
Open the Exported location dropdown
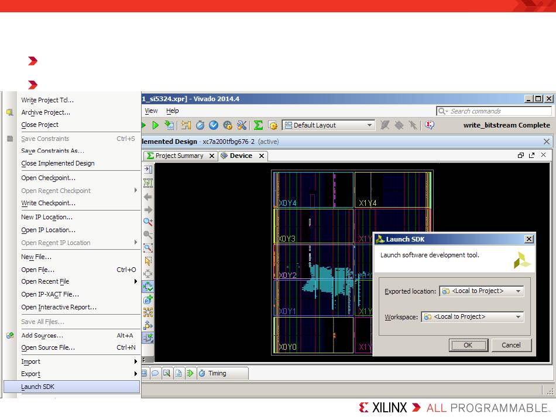(x=482, y=291)
